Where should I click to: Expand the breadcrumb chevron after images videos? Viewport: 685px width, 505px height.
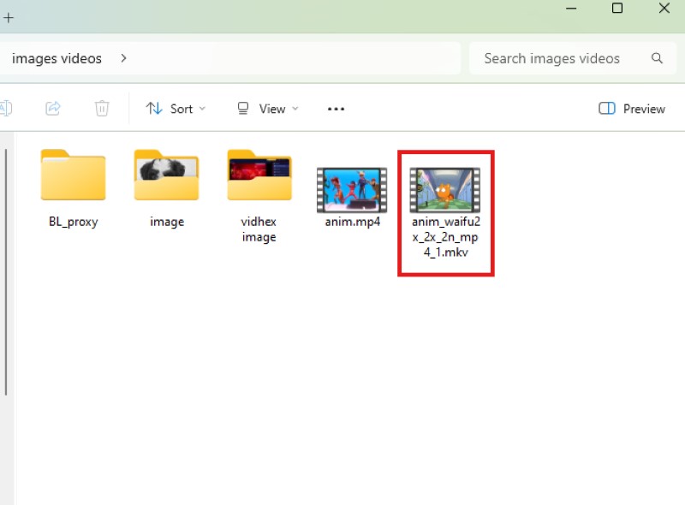point(123,58)
